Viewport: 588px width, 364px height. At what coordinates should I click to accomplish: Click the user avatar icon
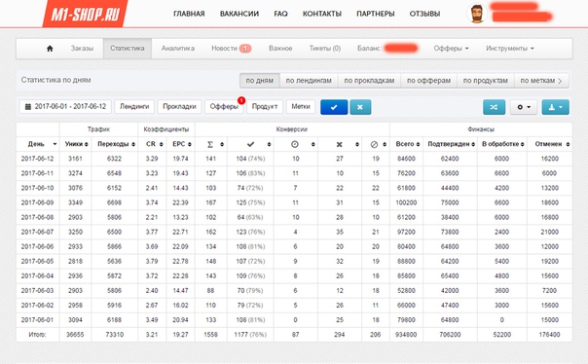[x=477, y=14]
